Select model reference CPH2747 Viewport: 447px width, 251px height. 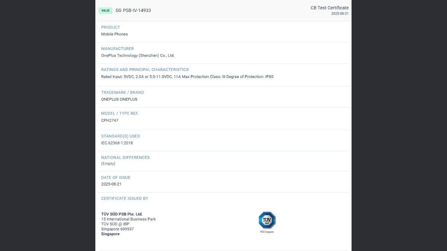[110, 120]
